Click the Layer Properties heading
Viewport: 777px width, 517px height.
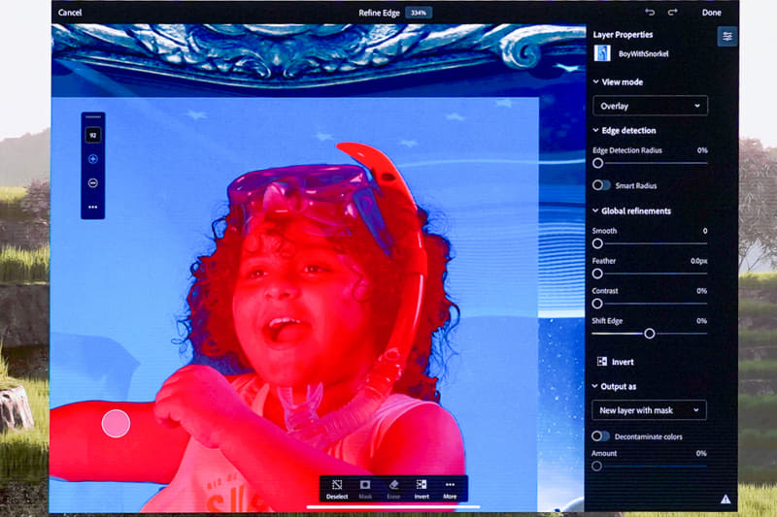[623, 35]
